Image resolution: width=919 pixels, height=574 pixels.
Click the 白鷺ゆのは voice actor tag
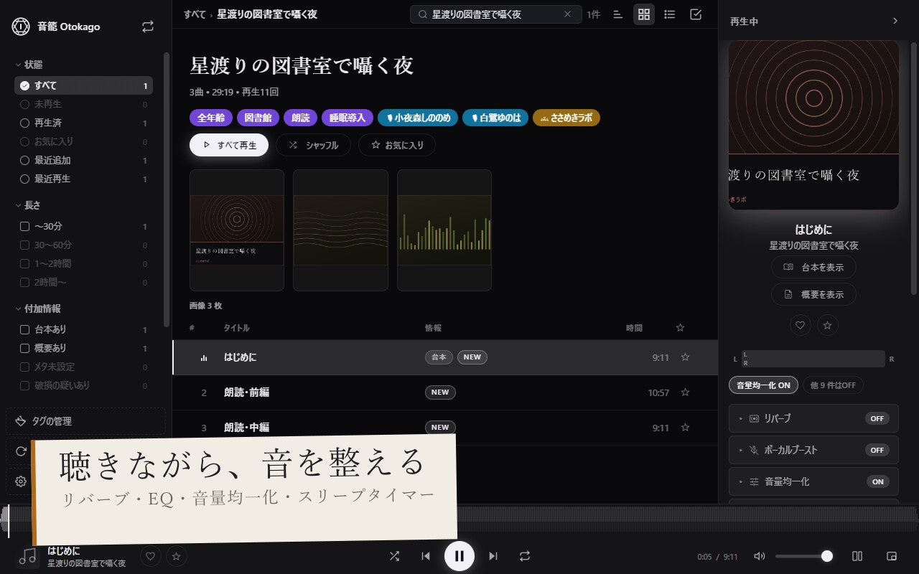point(496,118)
